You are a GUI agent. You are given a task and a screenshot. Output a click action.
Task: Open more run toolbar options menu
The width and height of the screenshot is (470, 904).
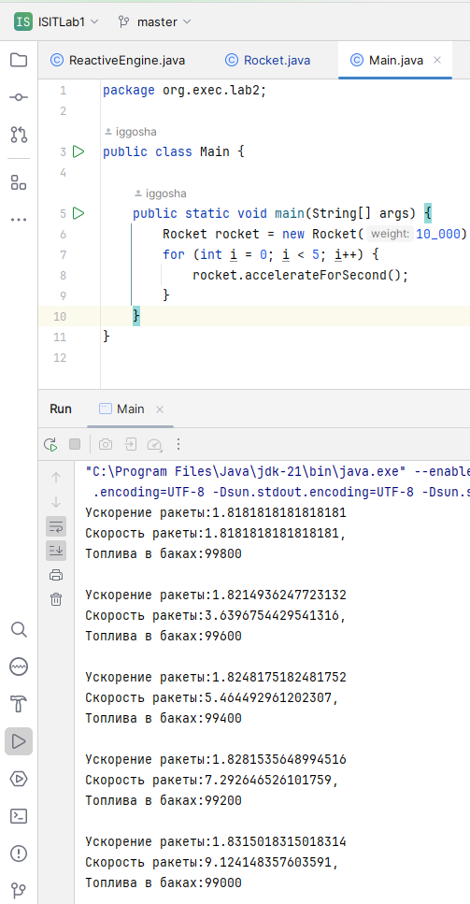[178, 444]
